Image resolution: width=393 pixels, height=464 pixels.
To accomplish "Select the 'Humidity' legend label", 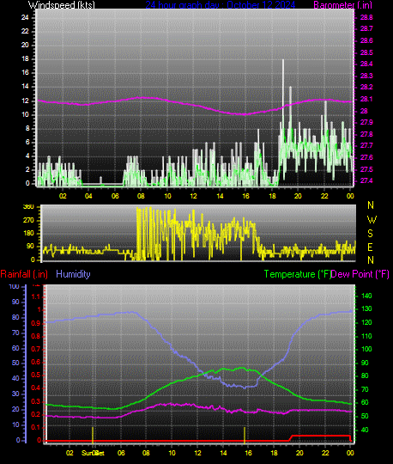I will click(73, 274).
